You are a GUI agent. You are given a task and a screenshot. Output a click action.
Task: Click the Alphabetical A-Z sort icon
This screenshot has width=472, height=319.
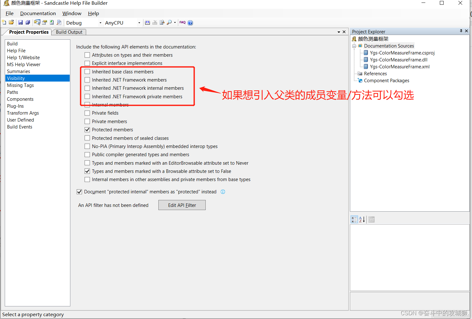[362, 219]
